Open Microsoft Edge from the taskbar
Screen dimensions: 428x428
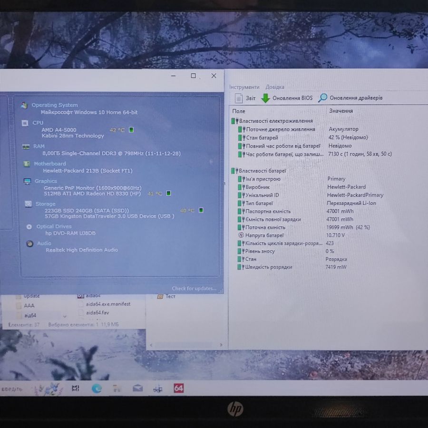pyautogui.click(x=97, y=388)
